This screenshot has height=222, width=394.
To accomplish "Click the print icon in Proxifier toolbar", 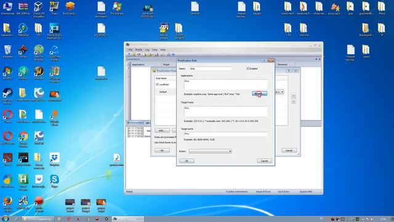I will click(x=156, y=54).
